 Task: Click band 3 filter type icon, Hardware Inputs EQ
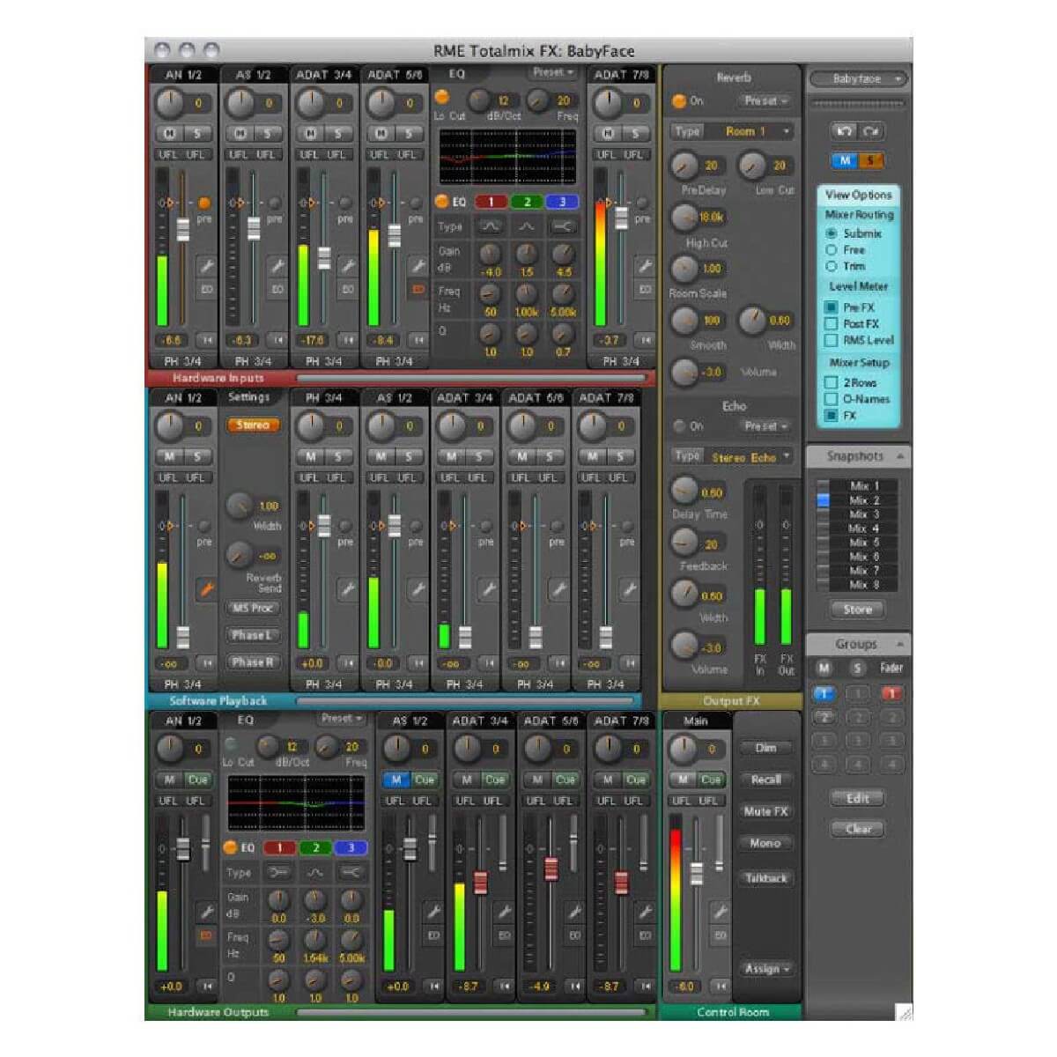point(562,226)
